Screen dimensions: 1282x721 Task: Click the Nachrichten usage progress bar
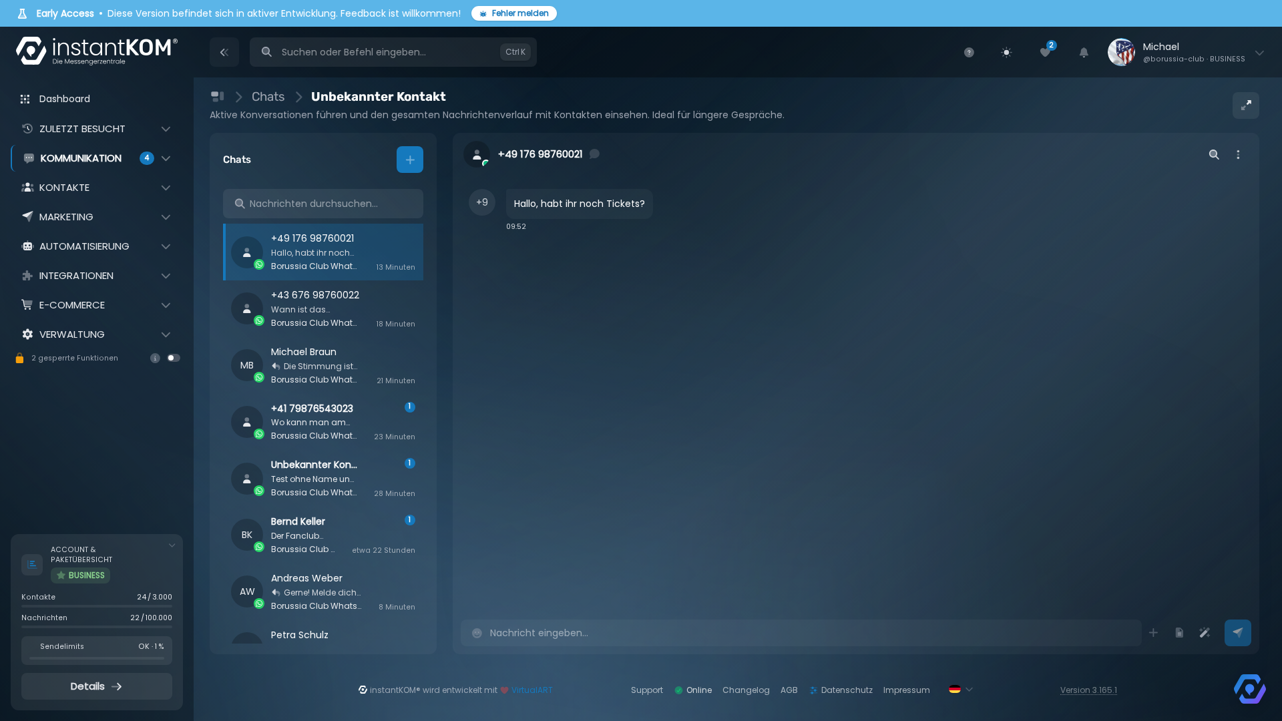pos(97,627)
